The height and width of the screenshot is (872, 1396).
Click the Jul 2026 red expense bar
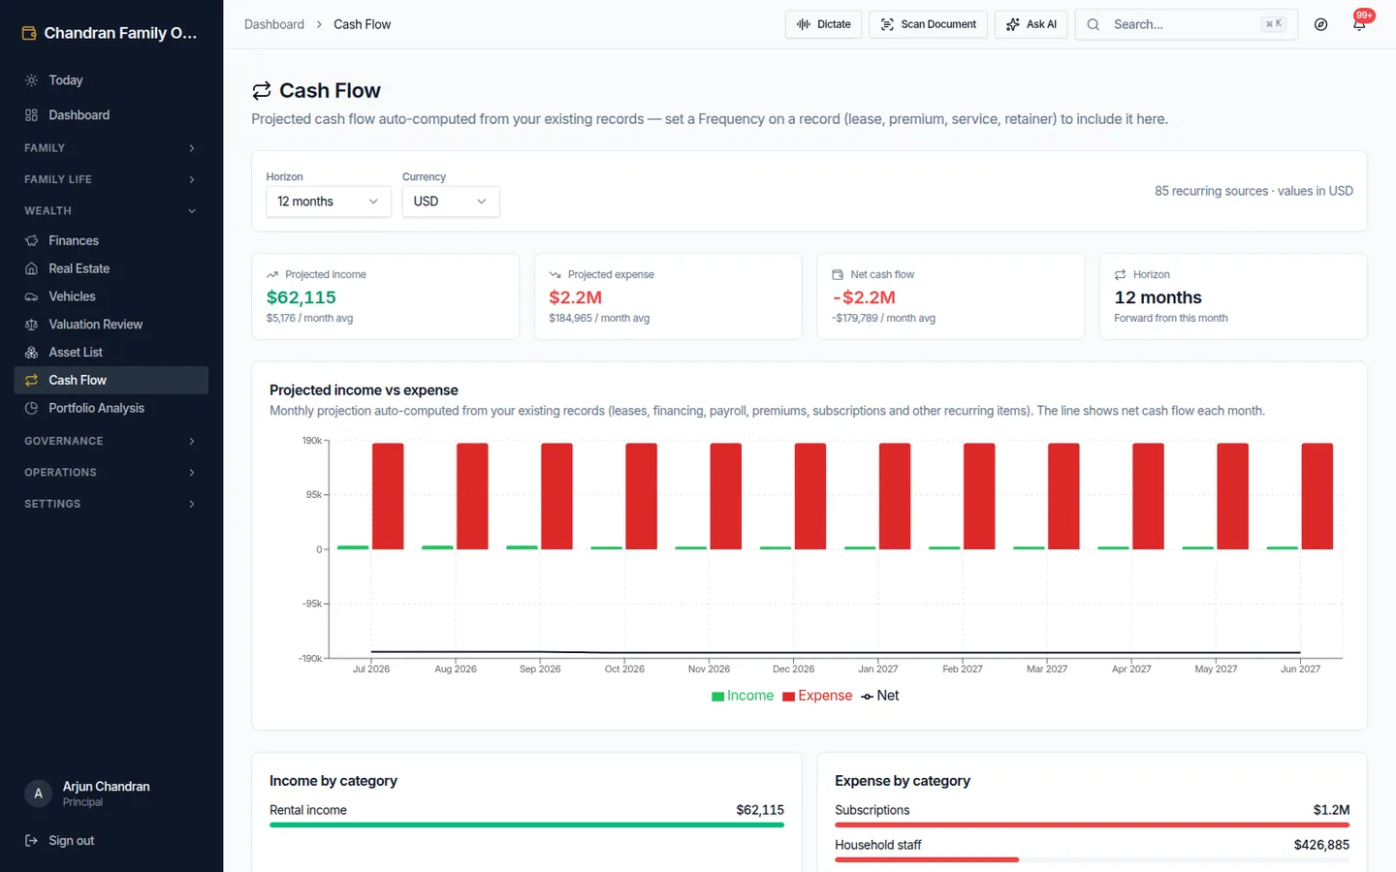(388, 496)
